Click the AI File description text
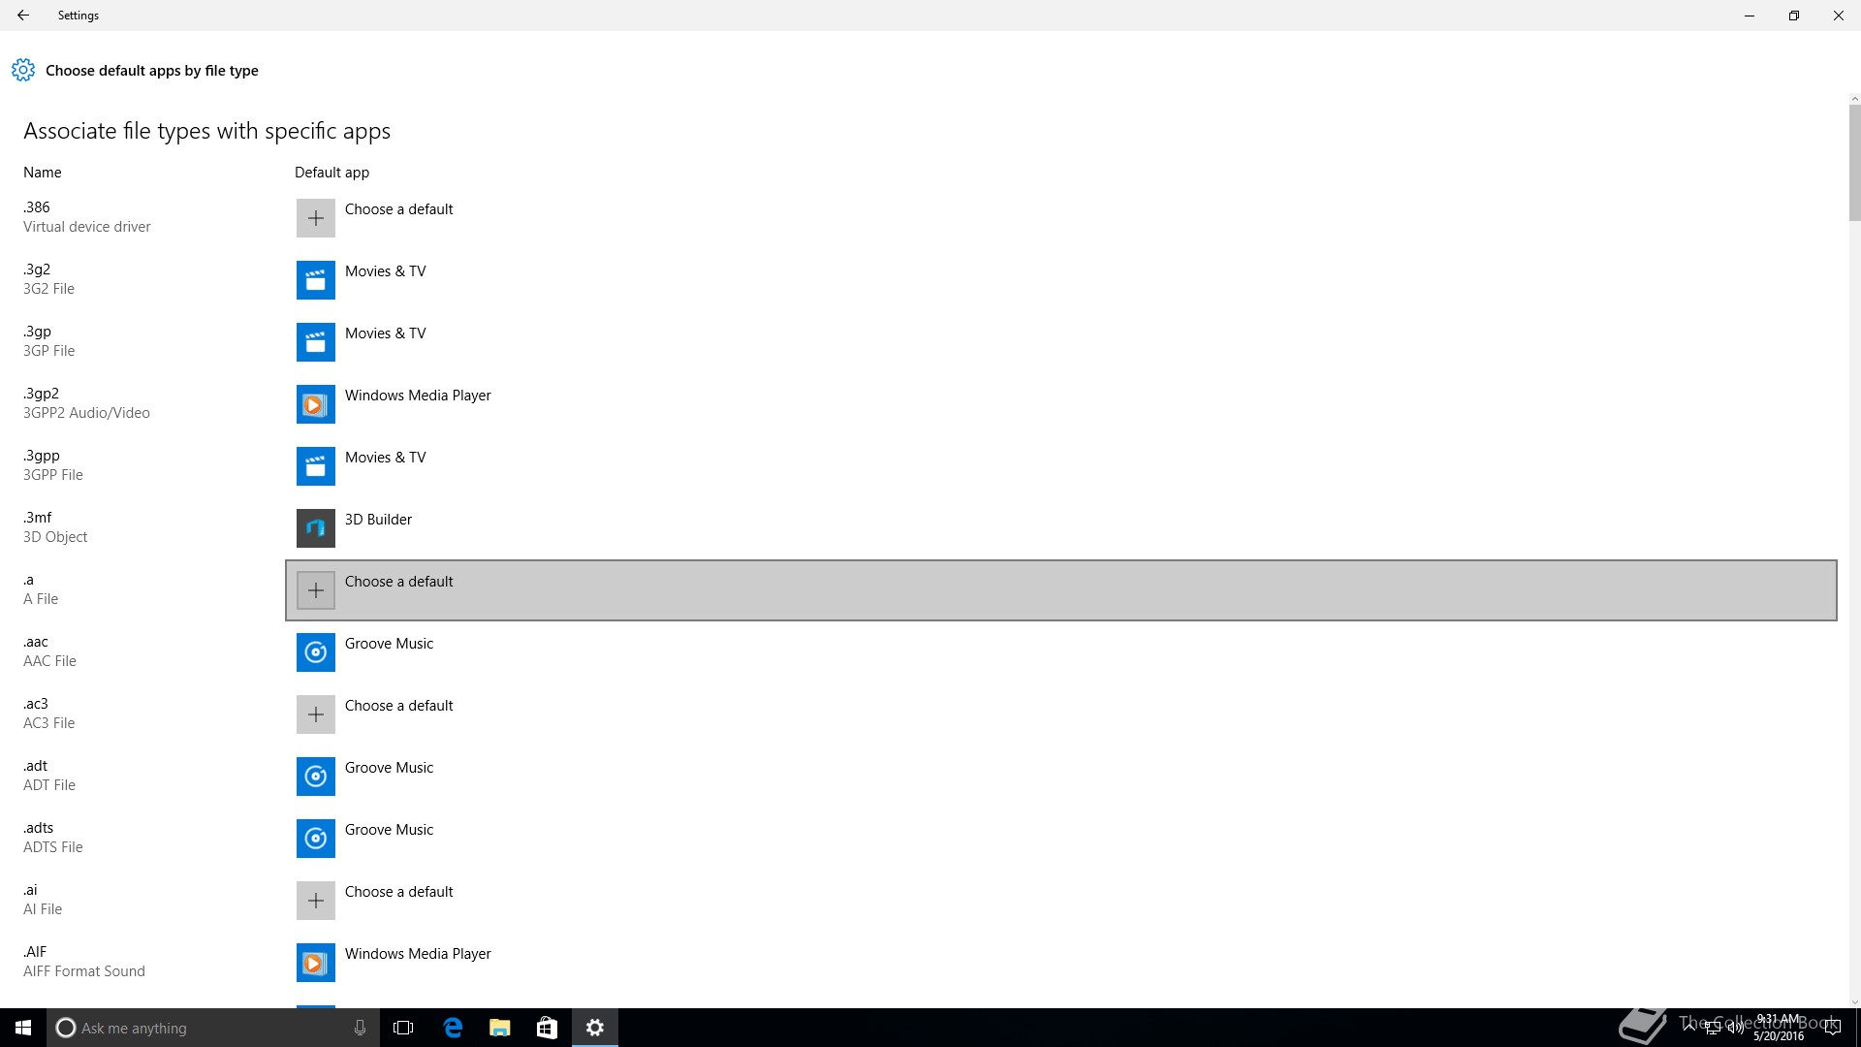The image size is (1861, 1047). (43, 909)
